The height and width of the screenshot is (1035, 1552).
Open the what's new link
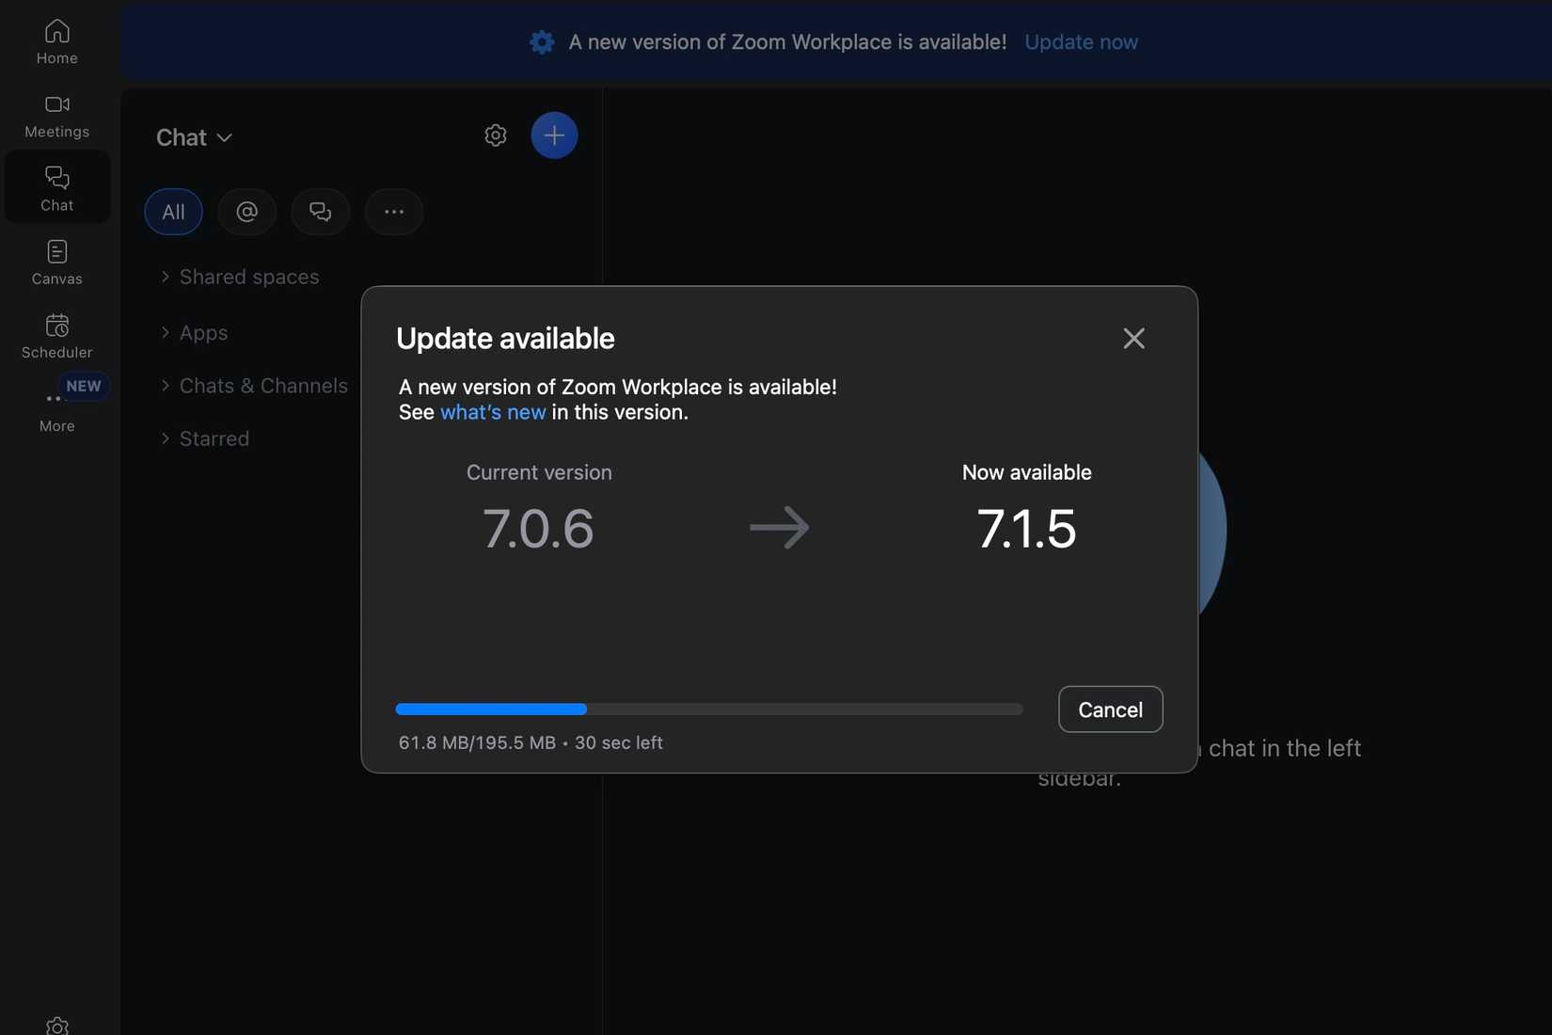click(493, 412)
